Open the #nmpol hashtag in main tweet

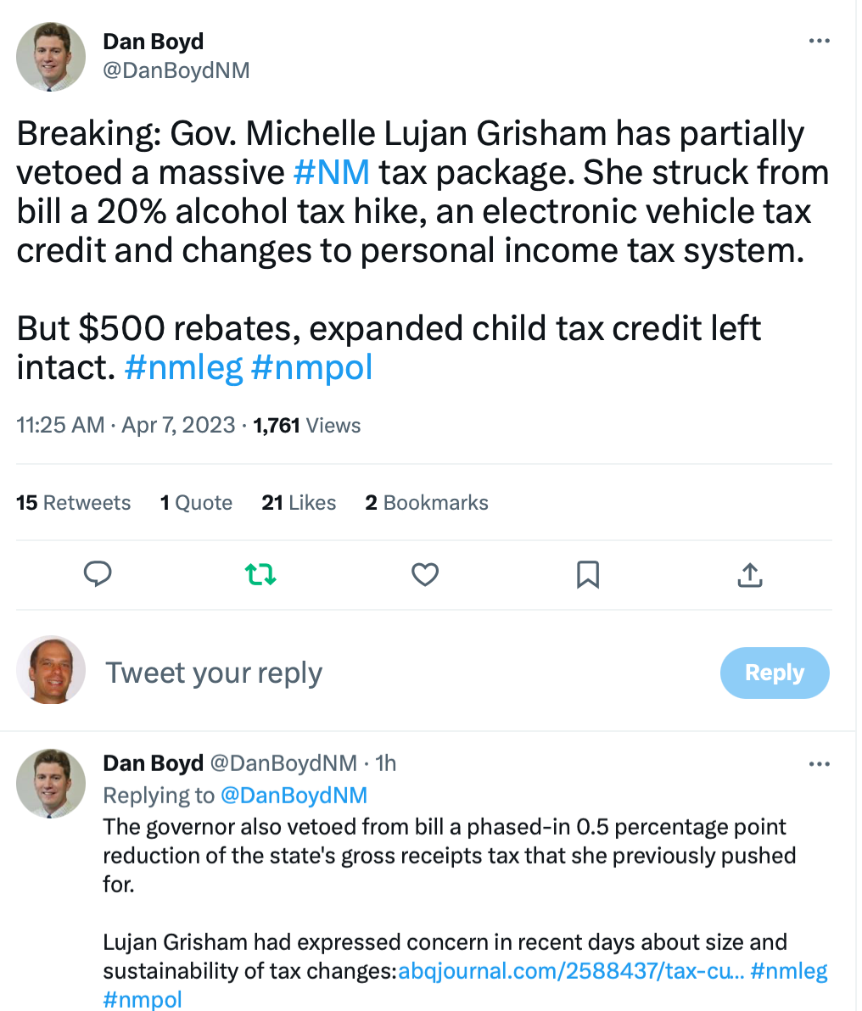(311, 367)
